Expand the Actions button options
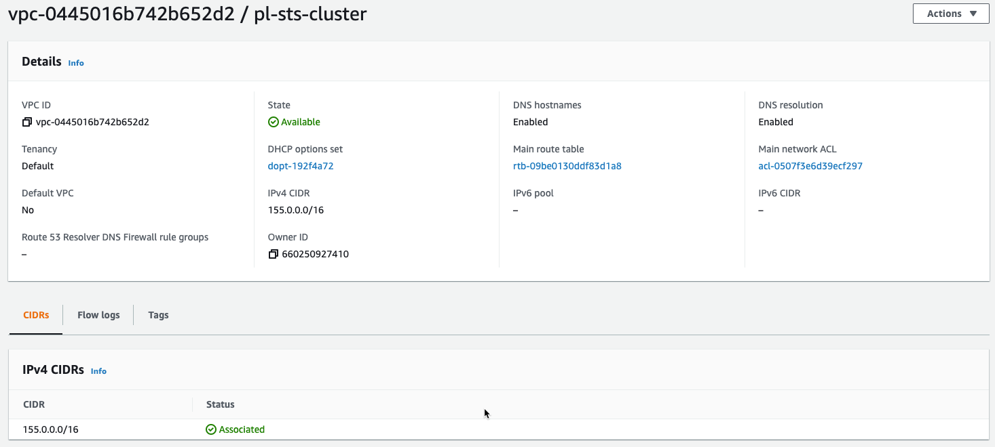The width and height of the screenshot is (995, 447). [950, 14]
